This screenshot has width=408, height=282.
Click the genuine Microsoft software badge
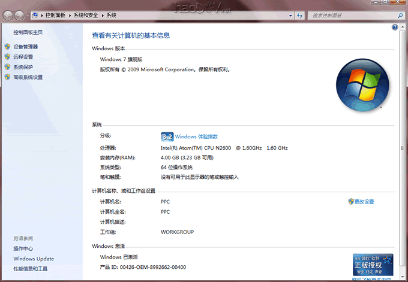373,264
